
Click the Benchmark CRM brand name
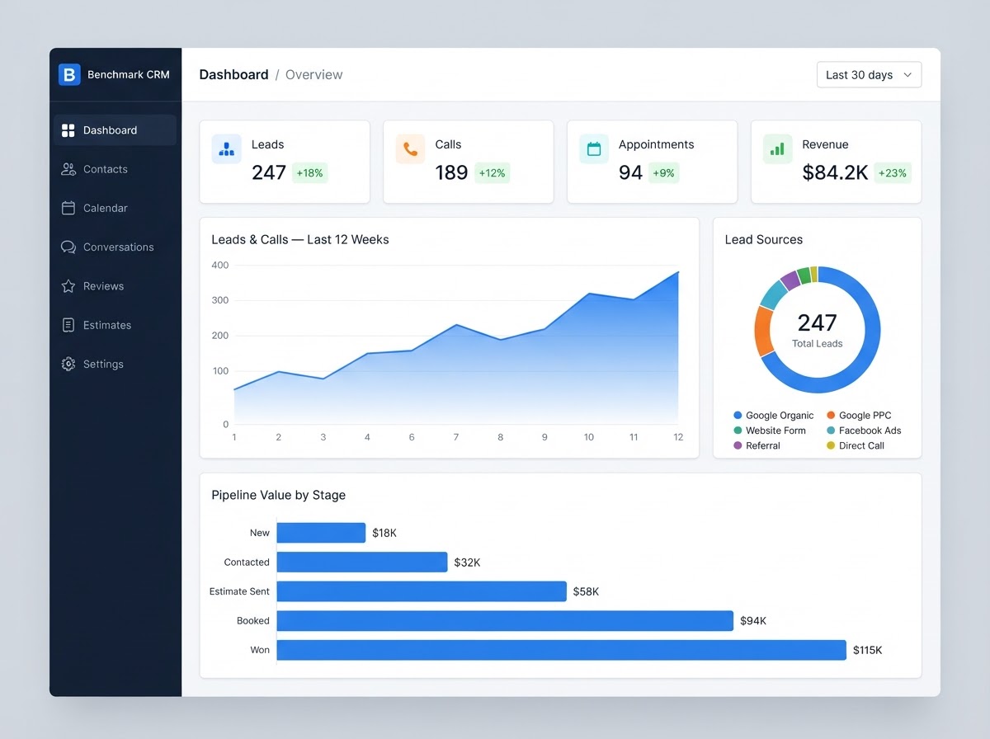coord(129,74)
